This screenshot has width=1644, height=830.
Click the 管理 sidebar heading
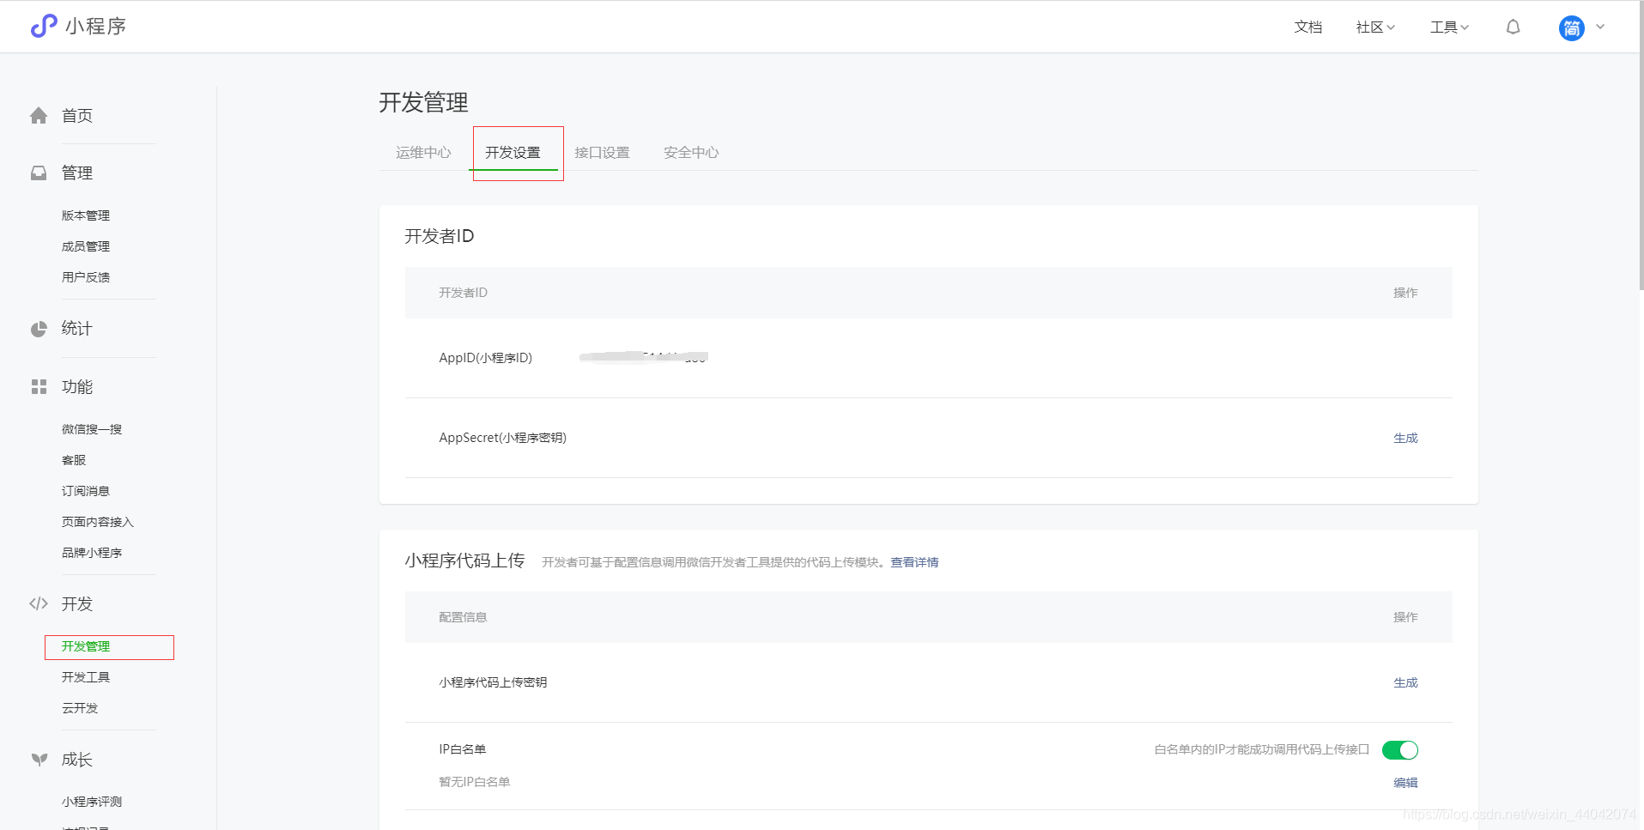coord(77,173)
